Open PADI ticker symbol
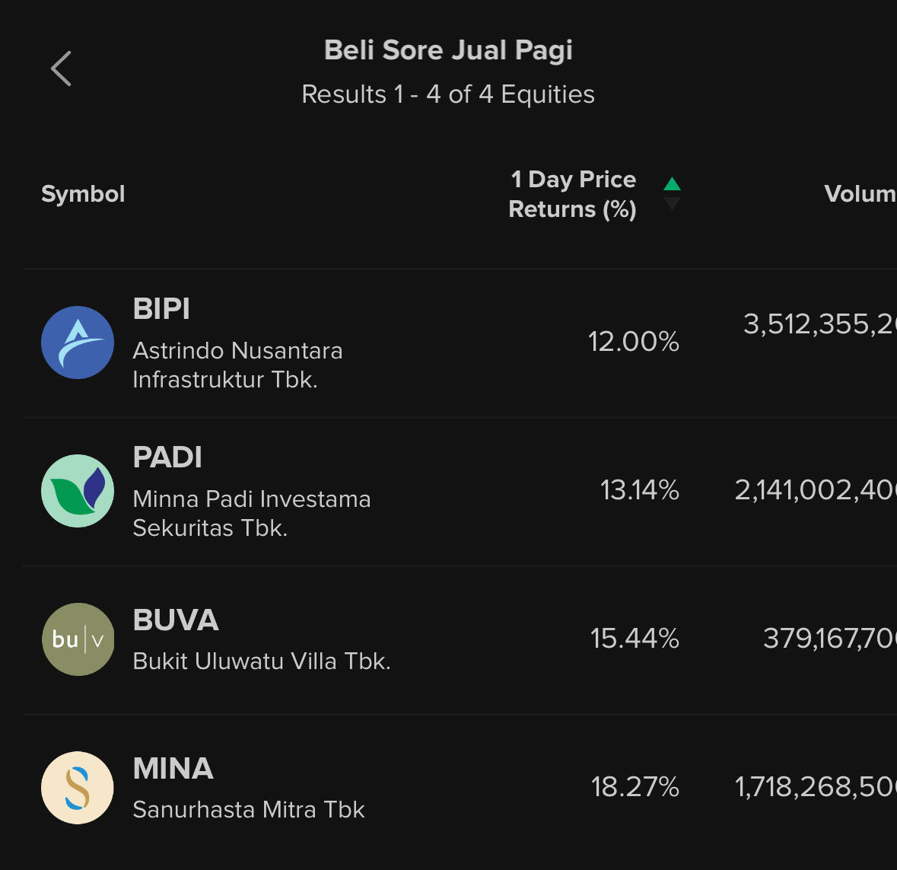The width and height of the screenshot is (897, 870). [x=167, y=457]
